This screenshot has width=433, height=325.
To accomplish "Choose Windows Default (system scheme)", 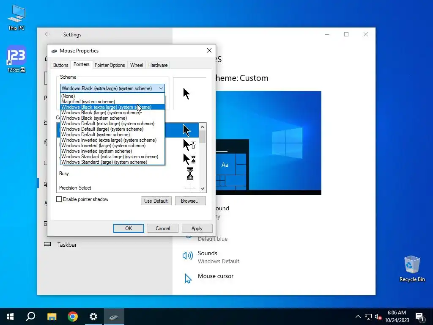I will (112, 135).
